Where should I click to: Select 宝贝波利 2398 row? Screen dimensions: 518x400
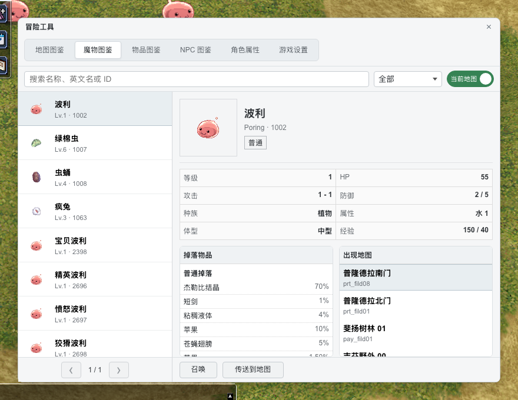point(95,245)
